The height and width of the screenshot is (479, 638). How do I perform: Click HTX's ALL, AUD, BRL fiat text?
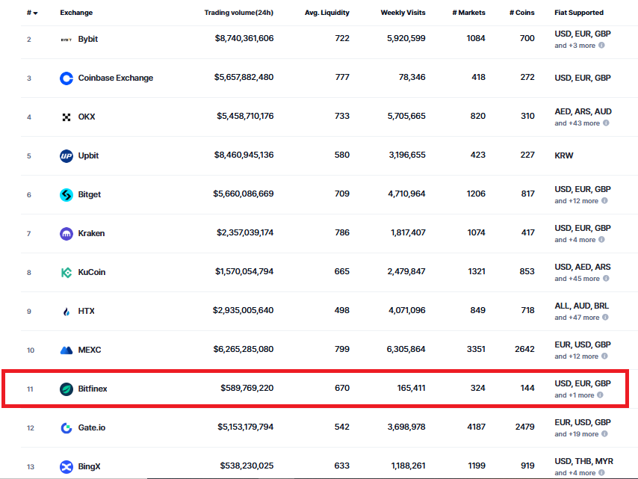coord(581,306)
